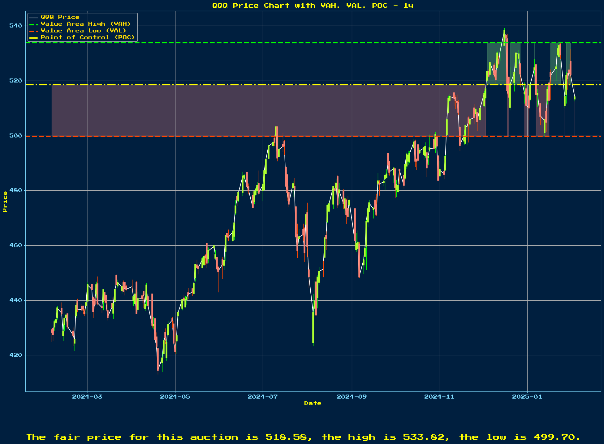The width and height of the screenshot is (604, 444).
Task: Click the Point of Control legend entry
Action: tap(88, 37)
